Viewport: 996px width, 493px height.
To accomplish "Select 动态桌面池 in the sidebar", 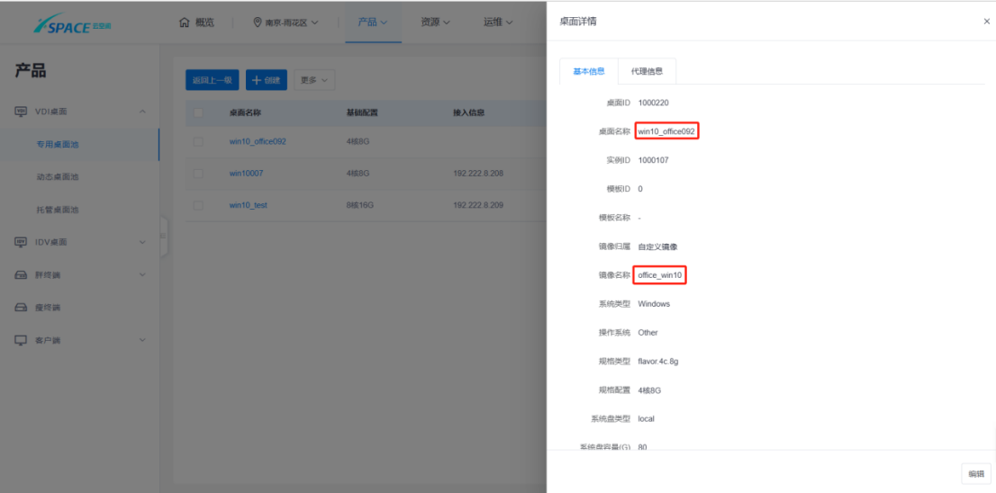I will (58, 177).
